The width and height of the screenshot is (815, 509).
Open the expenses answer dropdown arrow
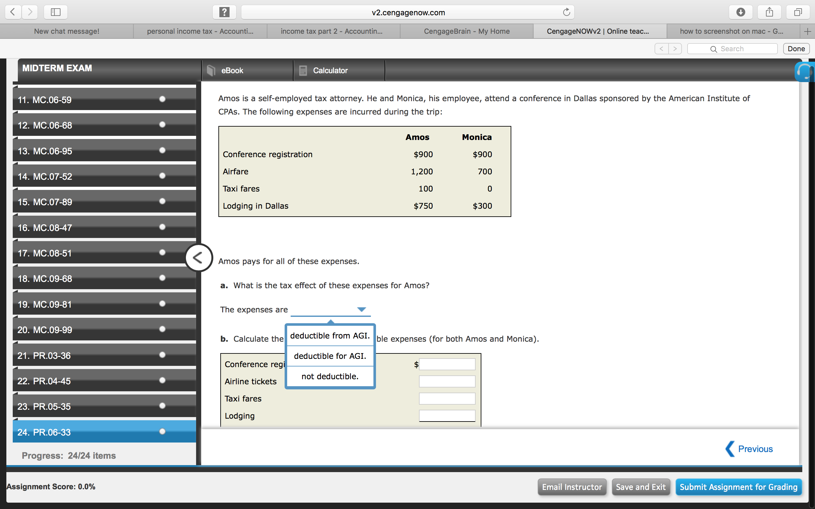(x=361, y=309)
